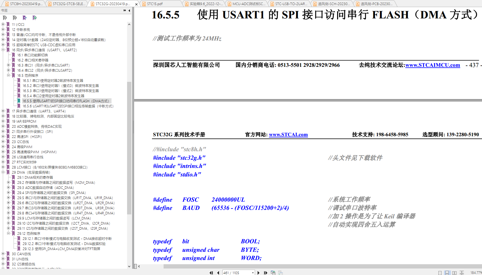Switch to STC32G-STC8-SELE tab
Screen dimensions: 482x275
tap(67, 4)
